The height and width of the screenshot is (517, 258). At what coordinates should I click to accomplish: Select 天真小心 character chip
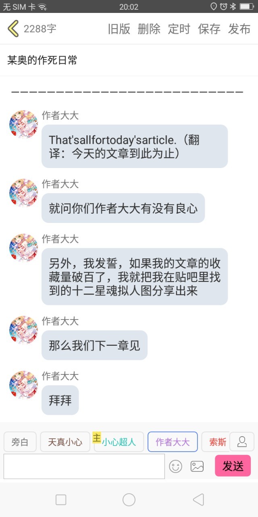(65, 442)
